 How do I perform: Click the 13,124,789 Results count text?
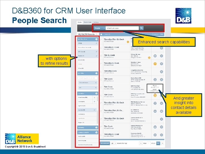[x=86, y=34]
